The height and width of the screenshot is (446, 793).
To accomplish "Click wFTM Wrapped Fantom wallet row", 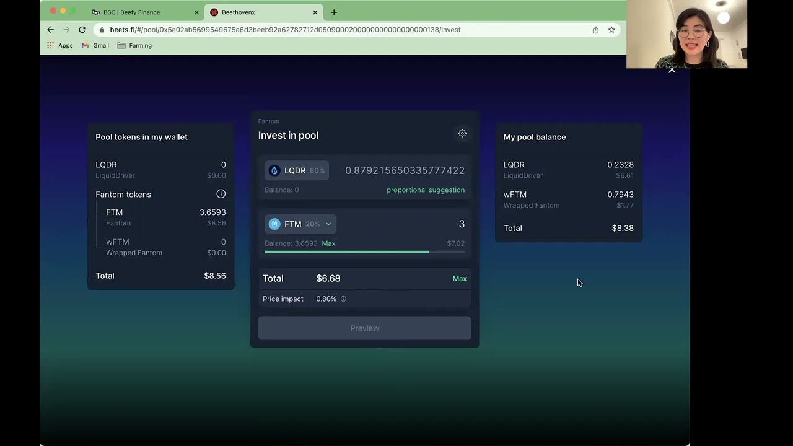I will point(161,247).
